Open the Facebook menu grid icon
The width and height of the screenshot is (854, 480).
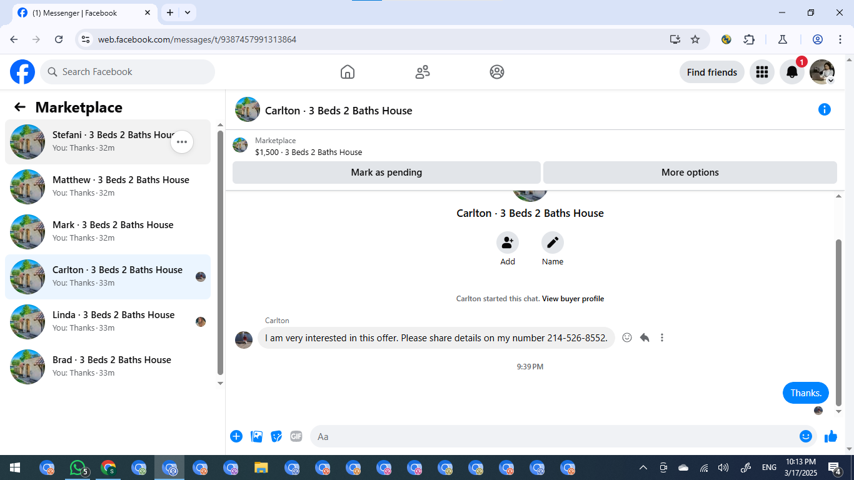(x=761, y=72)
